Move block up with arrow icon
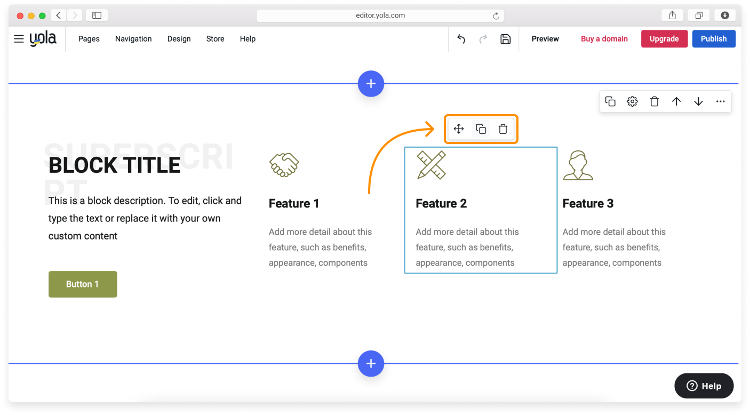 coord(676,101)
